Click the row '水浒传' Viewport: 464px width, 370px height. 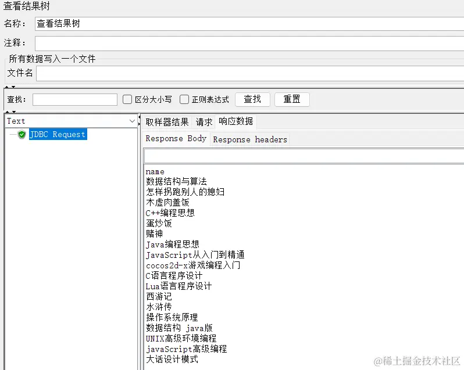(159, 307)
